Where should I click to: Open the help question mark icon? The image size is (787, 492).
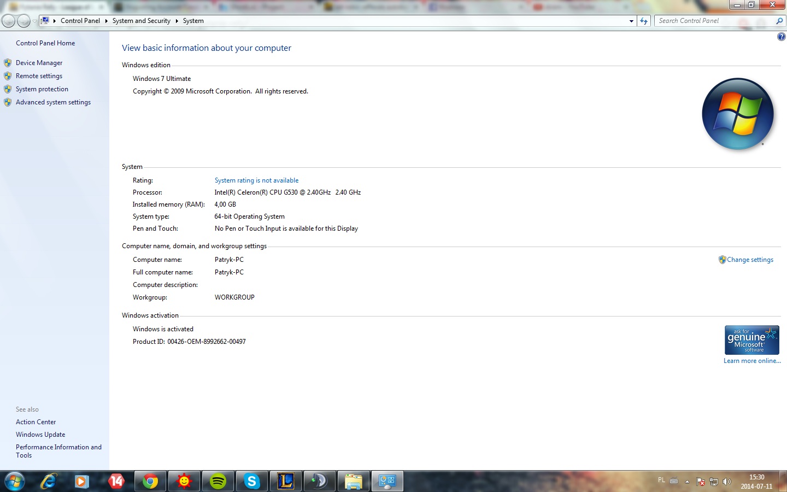point(782,37)
